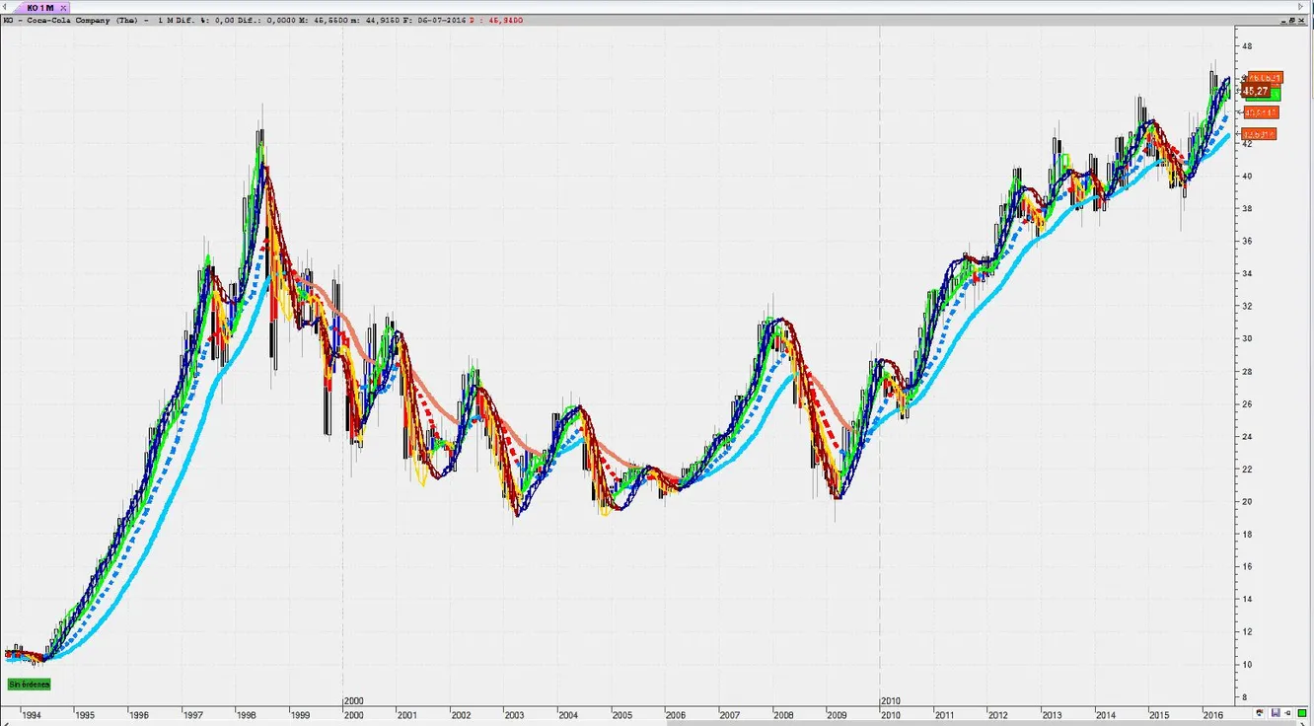Click small icon right of floppy disk
The width and height of the screenshot is (1314, 726).
tap(1287, 712)
